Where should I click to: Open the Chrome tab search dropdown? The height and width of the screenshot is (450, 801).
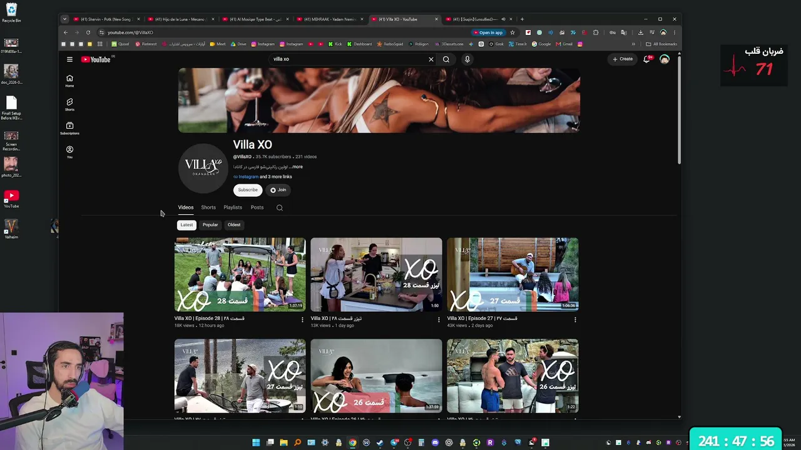(64, 19)
